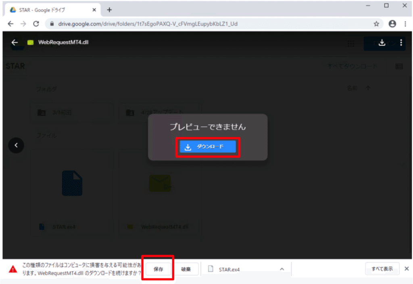Open a new browser tab
This screenshot has height=284, width=413.
coord(109,10)
